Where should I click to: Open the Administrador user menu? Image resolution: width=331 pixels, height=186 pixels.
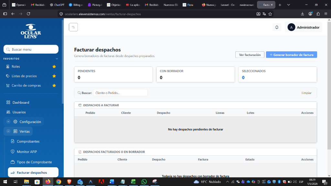tap(304, 27)
